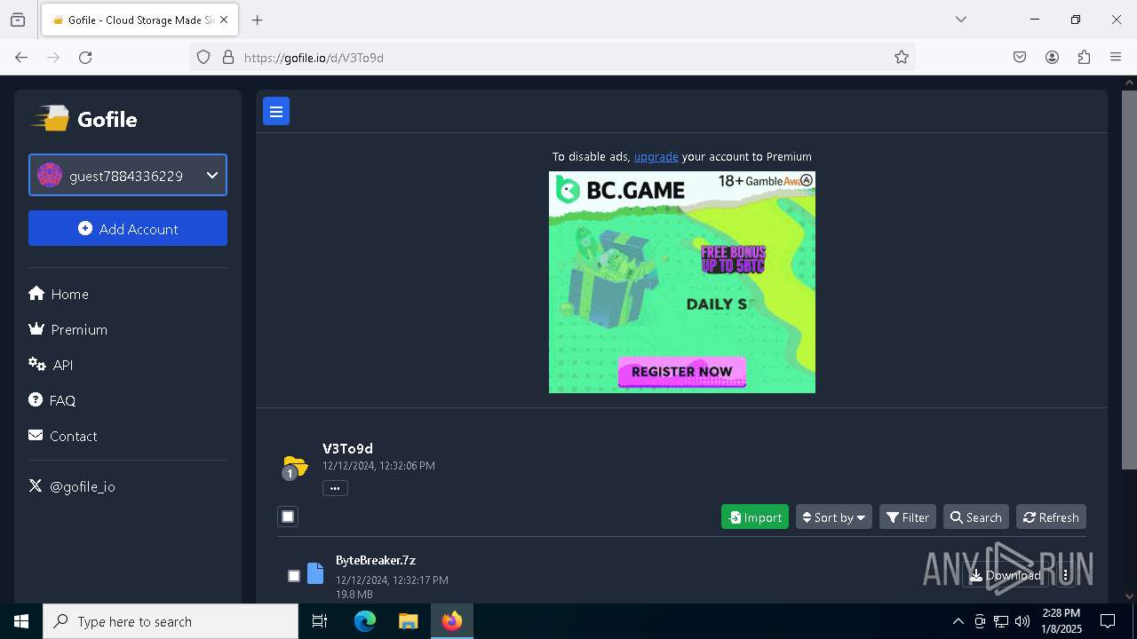This screenshot has height=639, width=1137.
Task: Open the Gofile logo homepage
Action: [x=85, y=119]
